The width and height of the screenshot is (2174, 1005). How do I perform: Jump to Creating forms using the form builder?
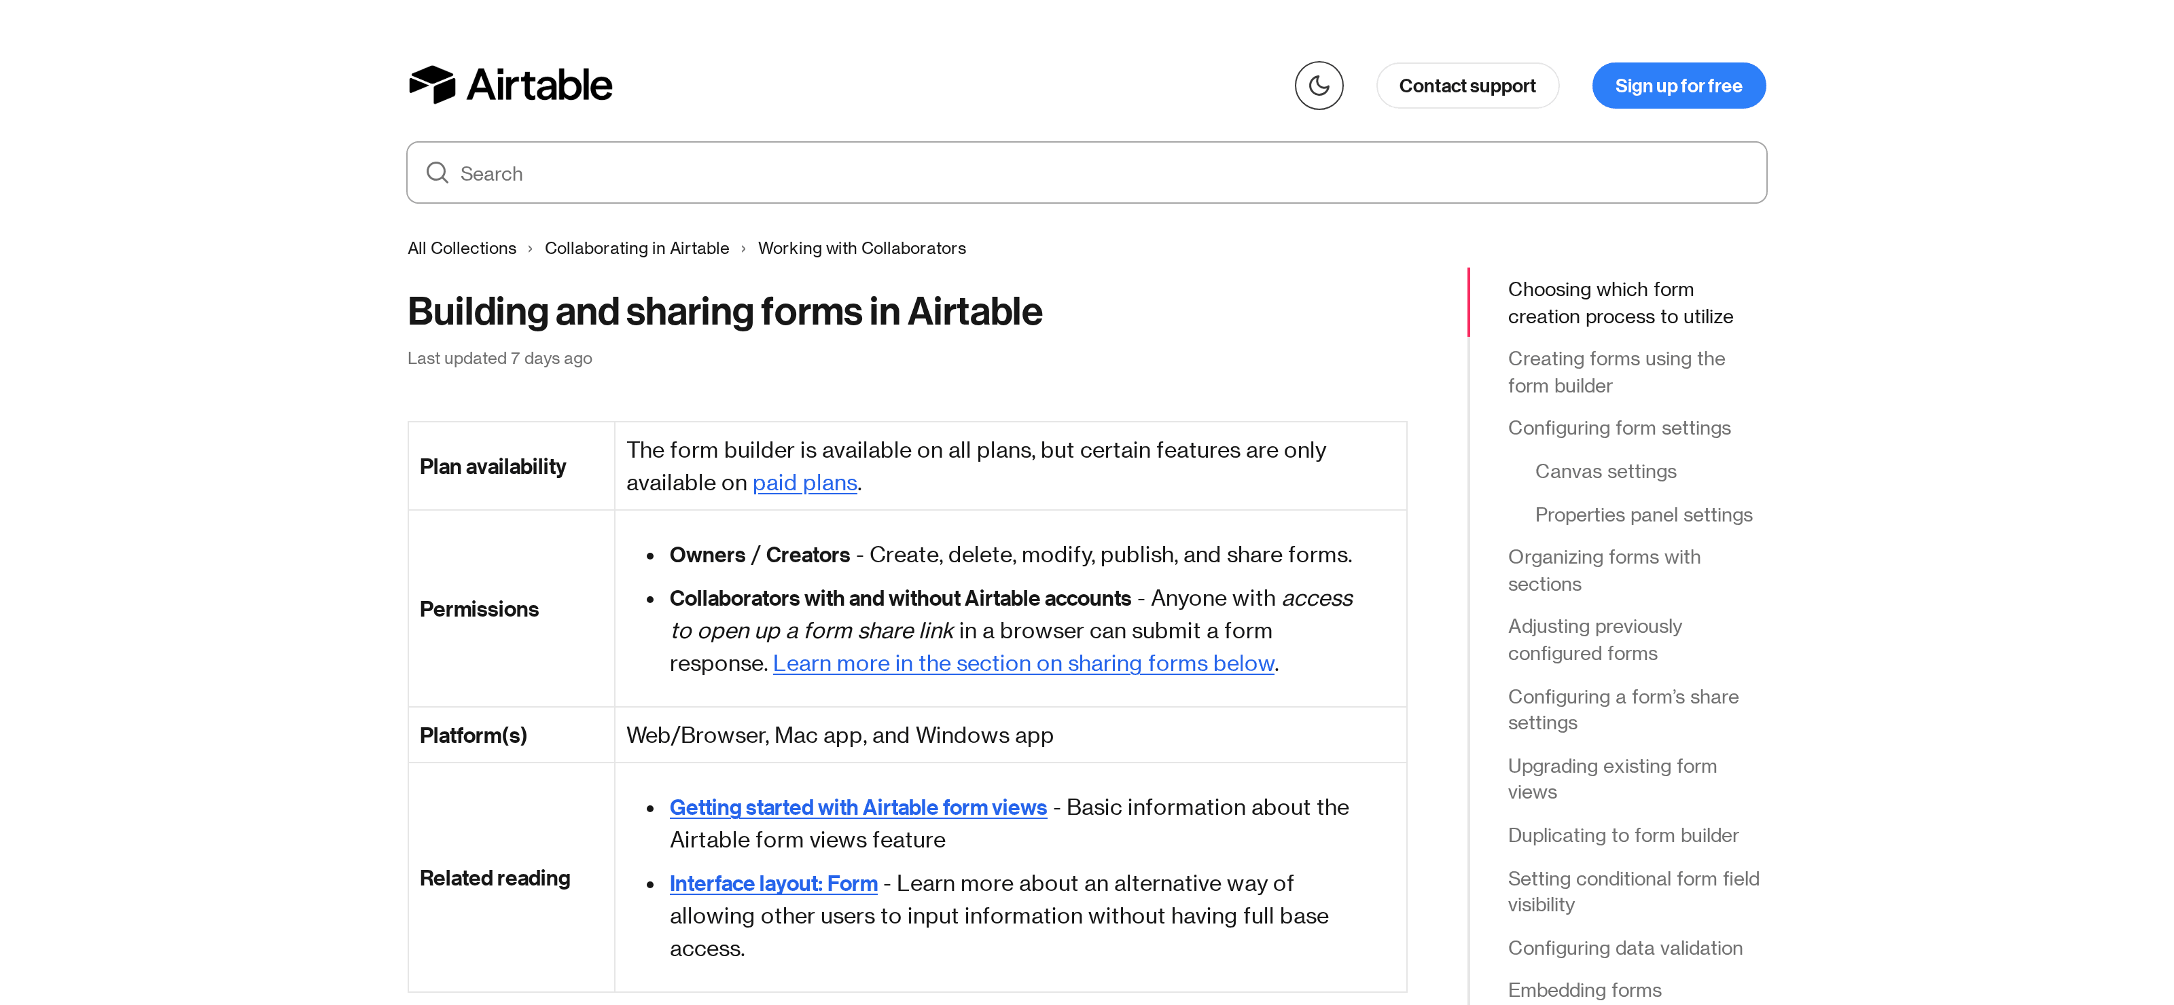click(1616, 372)
